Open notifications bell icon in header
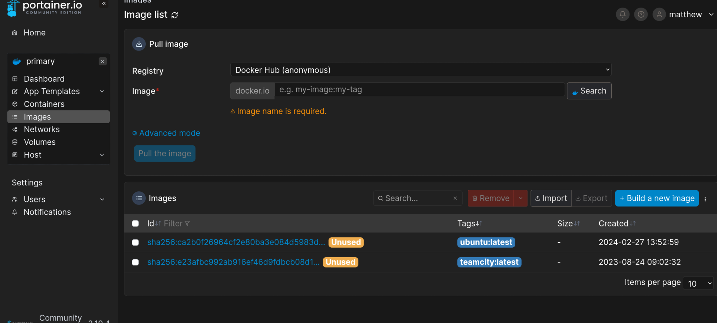This screenshot has height=323, width=717. pos(623,15)
